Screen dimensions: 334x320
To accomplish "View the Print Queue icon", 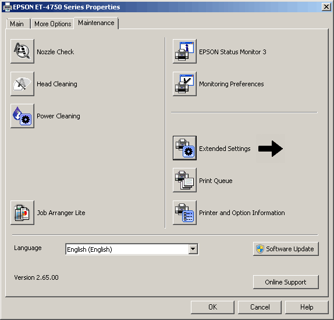I will (x=184, y=180).
